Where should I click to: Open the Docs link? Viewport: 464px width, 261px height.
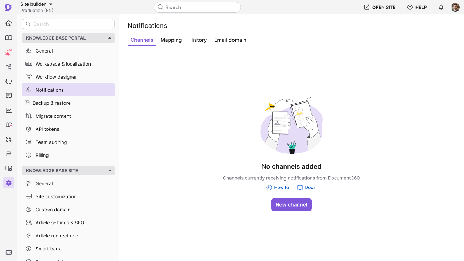306,187
